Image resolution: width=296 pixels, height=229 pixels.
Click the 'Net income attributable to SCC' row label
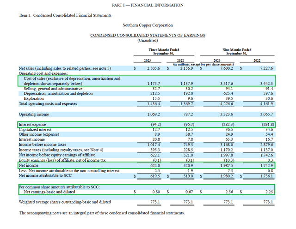[x=45, y=175]
